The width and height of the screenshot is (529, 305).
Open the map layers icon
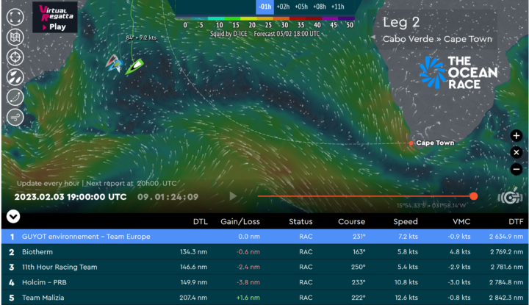tap(15, 37)
